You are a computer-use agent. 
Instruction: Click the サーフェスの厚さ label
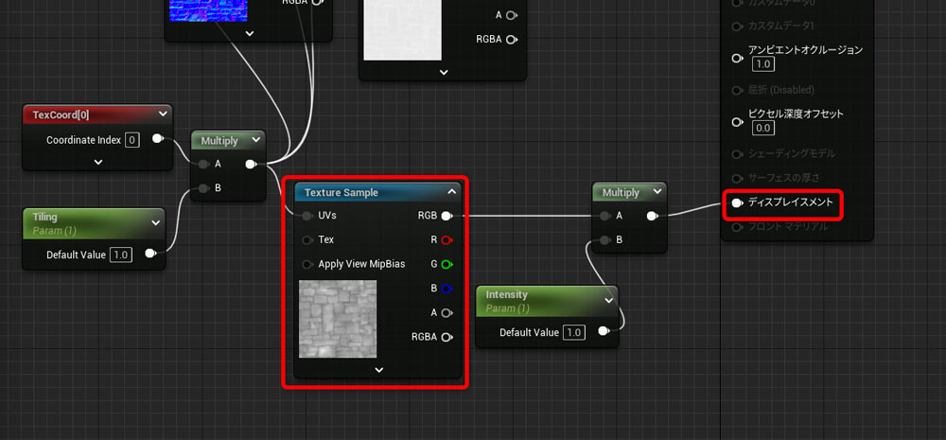(783, 178)
